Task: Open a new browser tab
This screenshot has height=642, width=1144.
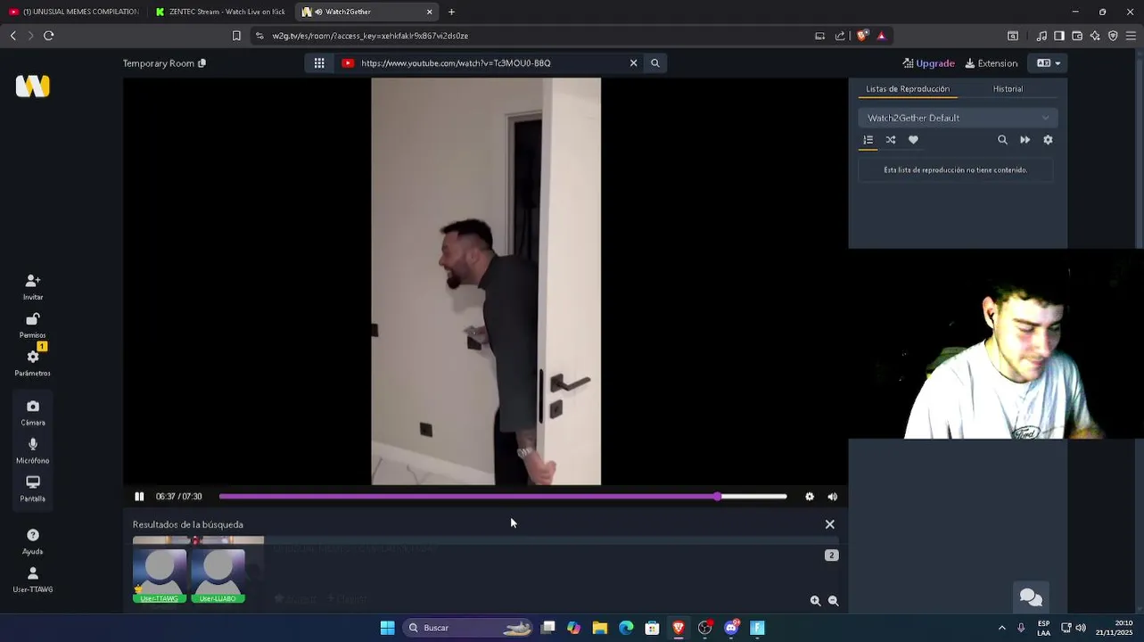Action: pyautogui.click(x=451, y=12)
